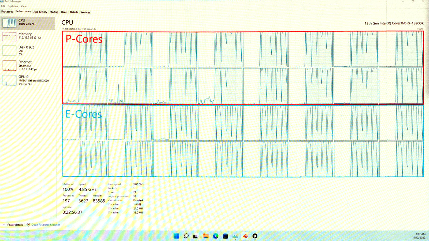This screenshot has height=241, width=429.
Task: Open Task View from the taskbar
Action: pos(196,236)
